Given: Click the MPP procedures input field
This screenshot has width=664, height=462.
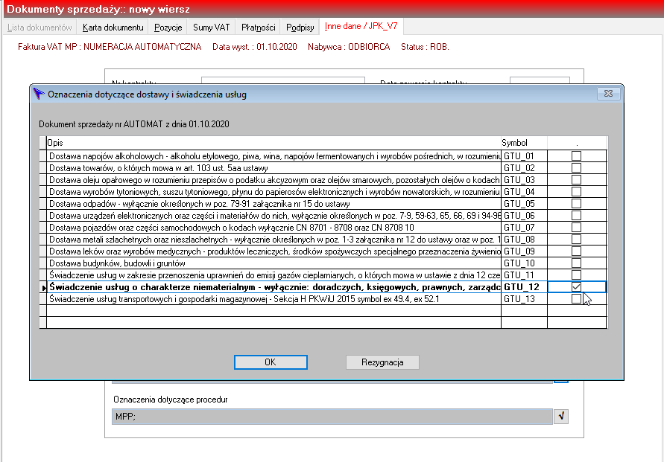Looking at the screenshot, I should (x=332, y=417).
